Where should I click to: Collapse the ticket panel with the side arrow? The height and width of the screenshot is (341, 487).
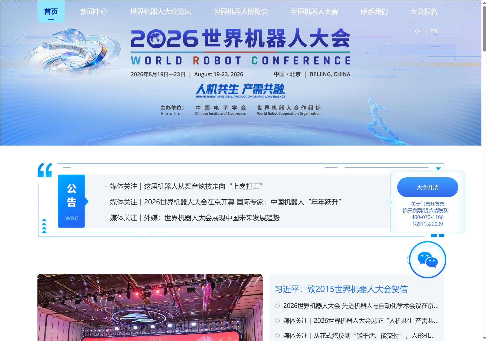pyautogui.click(x=391, y=202)
